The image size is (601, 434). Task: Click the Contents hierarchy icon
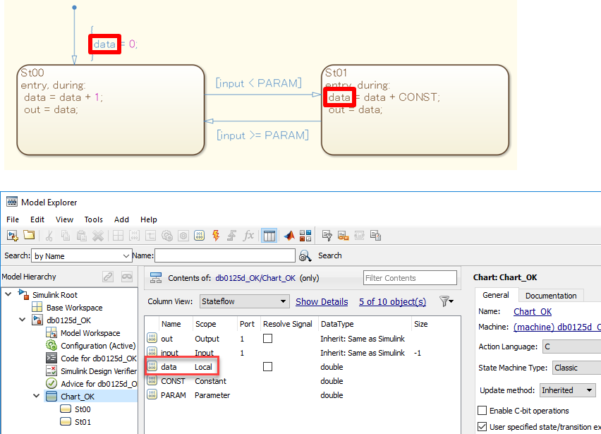click(156, 278)
